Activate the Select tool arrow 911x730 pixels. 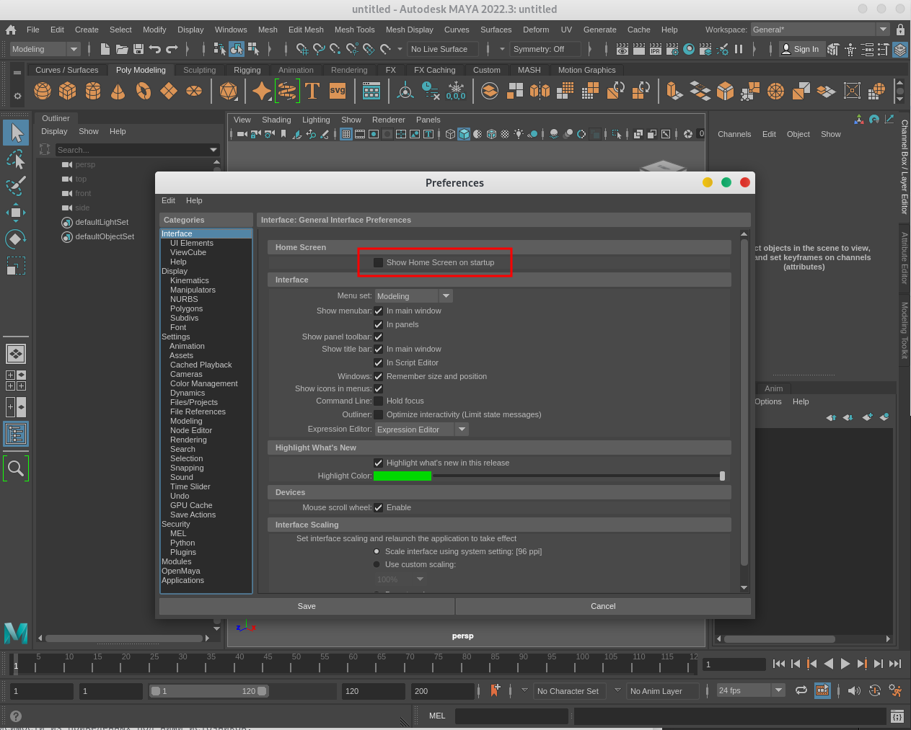tap(16, 133)
